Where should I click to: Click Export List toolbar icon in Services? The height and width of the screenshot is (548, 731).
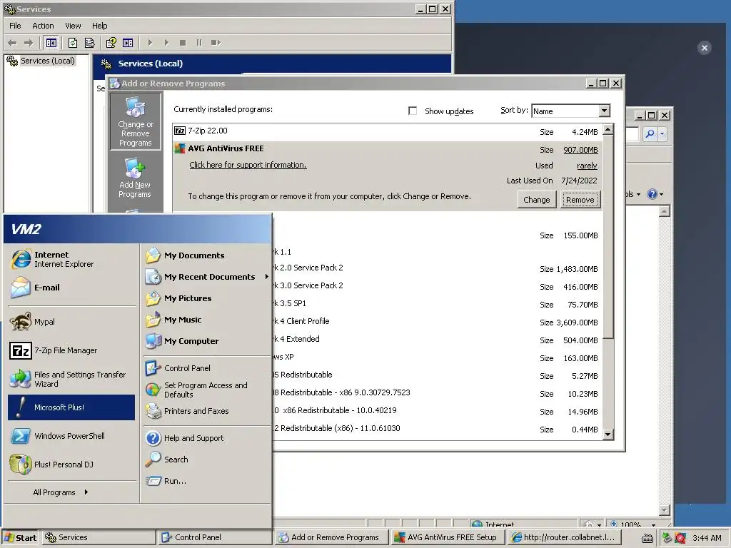(x=89, y=43)
